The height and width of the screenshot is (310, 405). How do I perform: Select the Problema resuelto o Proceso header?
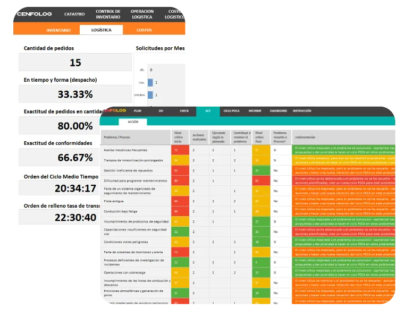coord(281,137)
